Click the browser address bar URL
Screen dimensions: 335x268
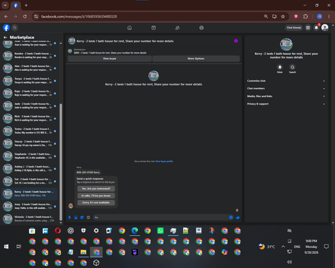(x=79, y=17)
